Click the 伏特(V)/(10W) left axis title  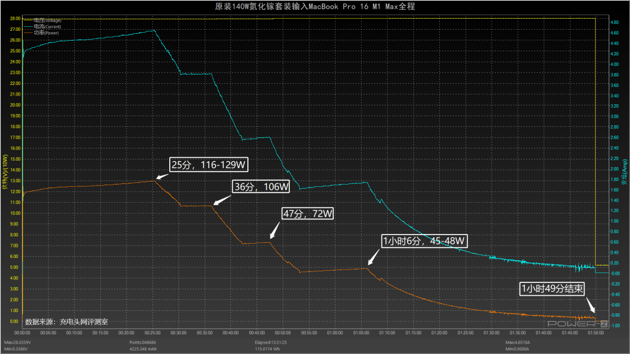click(5, 172)
